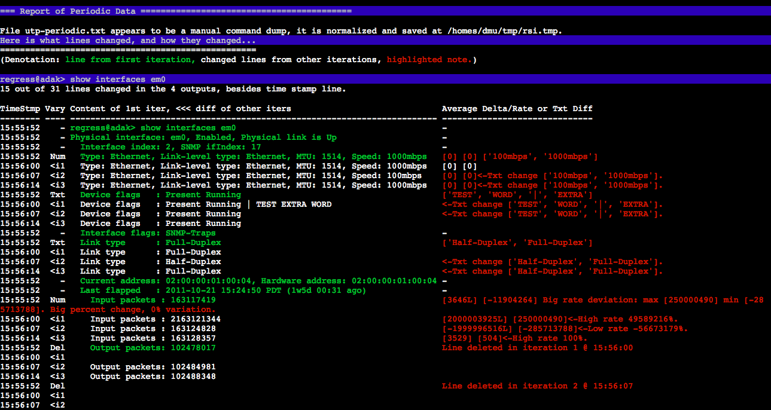Click the green 'line from first iteration' legend
The image size is (771, 410).
(x=130, y=60)
